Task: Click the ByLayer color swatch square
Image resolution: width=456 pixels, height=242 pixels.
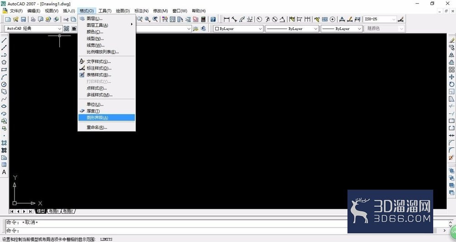Action: click(x=217, y=29)
